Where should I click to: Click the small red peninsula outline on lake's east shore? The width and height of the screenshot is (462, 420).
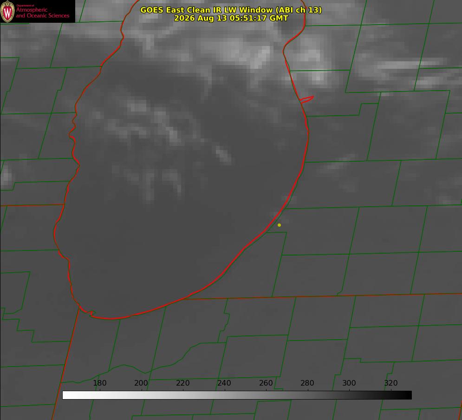coord(306,99)
